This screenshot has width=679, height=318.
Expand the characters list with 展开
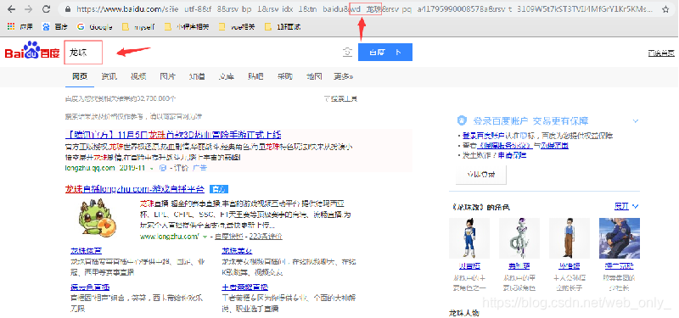click(x=626, y=206)
